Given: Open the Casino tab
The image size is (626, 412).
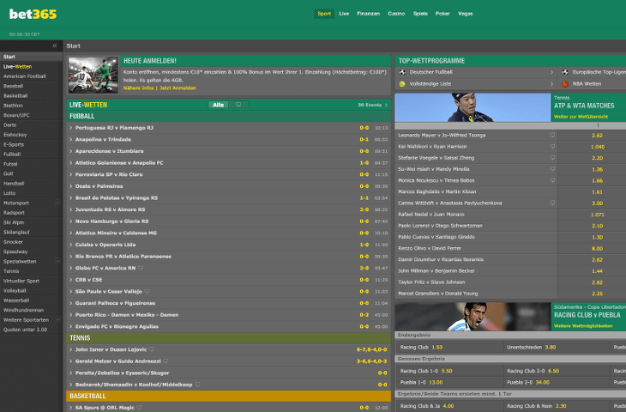Looking at the screenshot, I should pos(396,14).
